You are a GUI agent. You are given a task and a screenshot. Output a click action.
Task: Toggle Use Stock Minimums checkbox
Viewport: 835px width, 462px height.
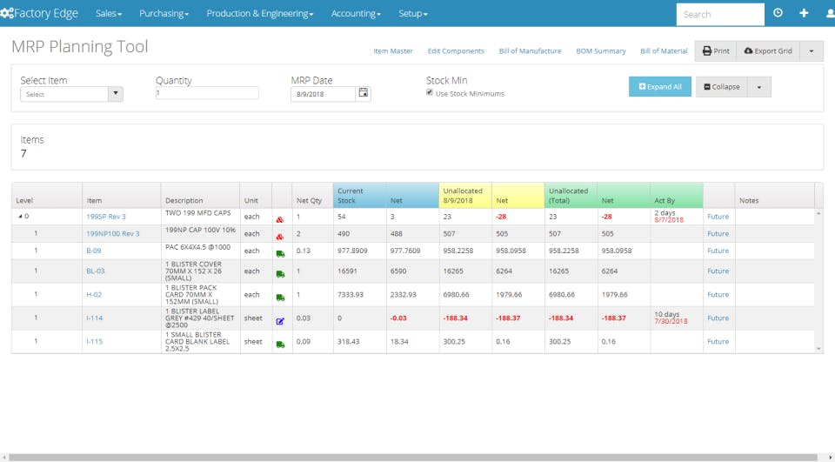point(429,93)
